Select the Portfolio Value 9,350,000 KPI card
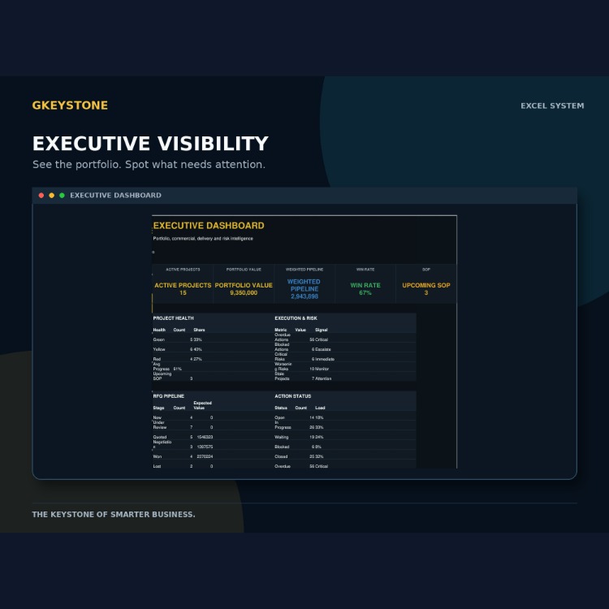This screenshot has height=609, width=609. click(244, 284)
